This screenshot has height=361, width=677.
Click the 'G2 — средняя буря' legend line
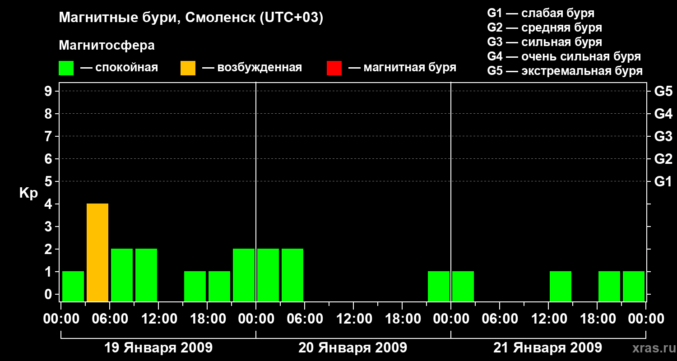pyautogui.click(x=544, y=28)
